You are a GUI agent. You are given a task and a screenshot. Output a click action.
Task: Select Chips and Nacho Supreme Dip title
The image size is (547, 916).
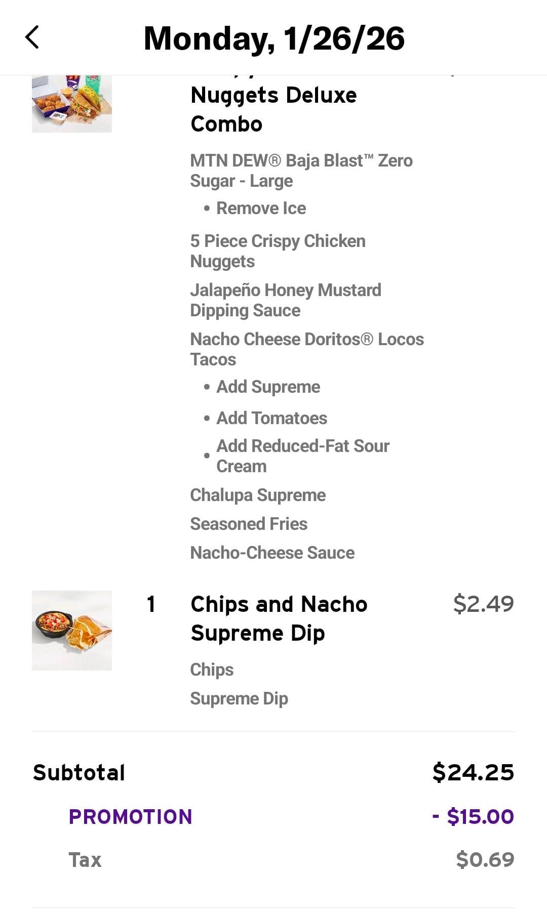point(279,618)
